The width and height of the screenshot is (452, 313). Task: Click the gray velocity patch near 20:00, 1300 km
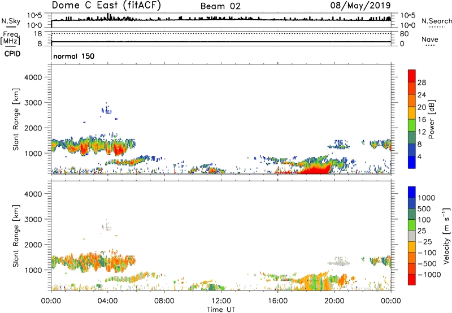(x=338, y=262)
